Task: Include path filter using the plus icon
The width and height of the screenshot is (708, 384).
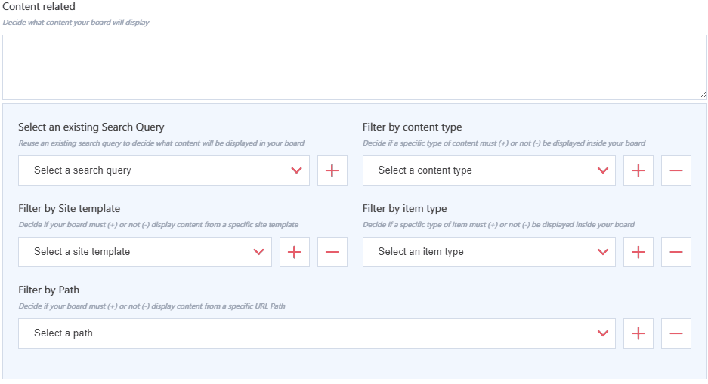Action: [638, 333]
